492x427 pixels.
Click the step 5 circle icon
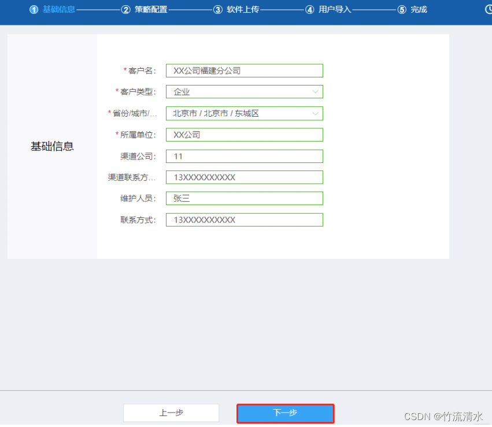[x=402, y=10]
